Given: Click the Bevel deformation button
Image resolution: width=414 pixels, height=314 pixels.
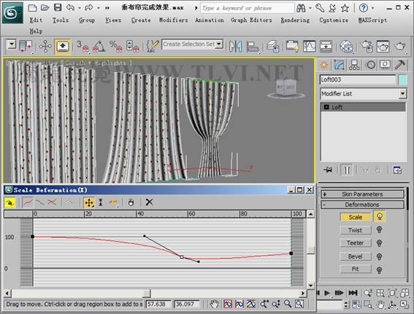Looking at the screenshot, I should pyautogui.click(x=356, y=256).
